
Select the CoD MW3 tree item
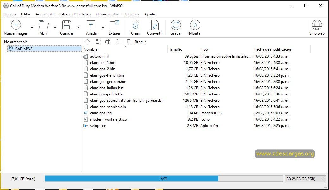pos(45,49)
